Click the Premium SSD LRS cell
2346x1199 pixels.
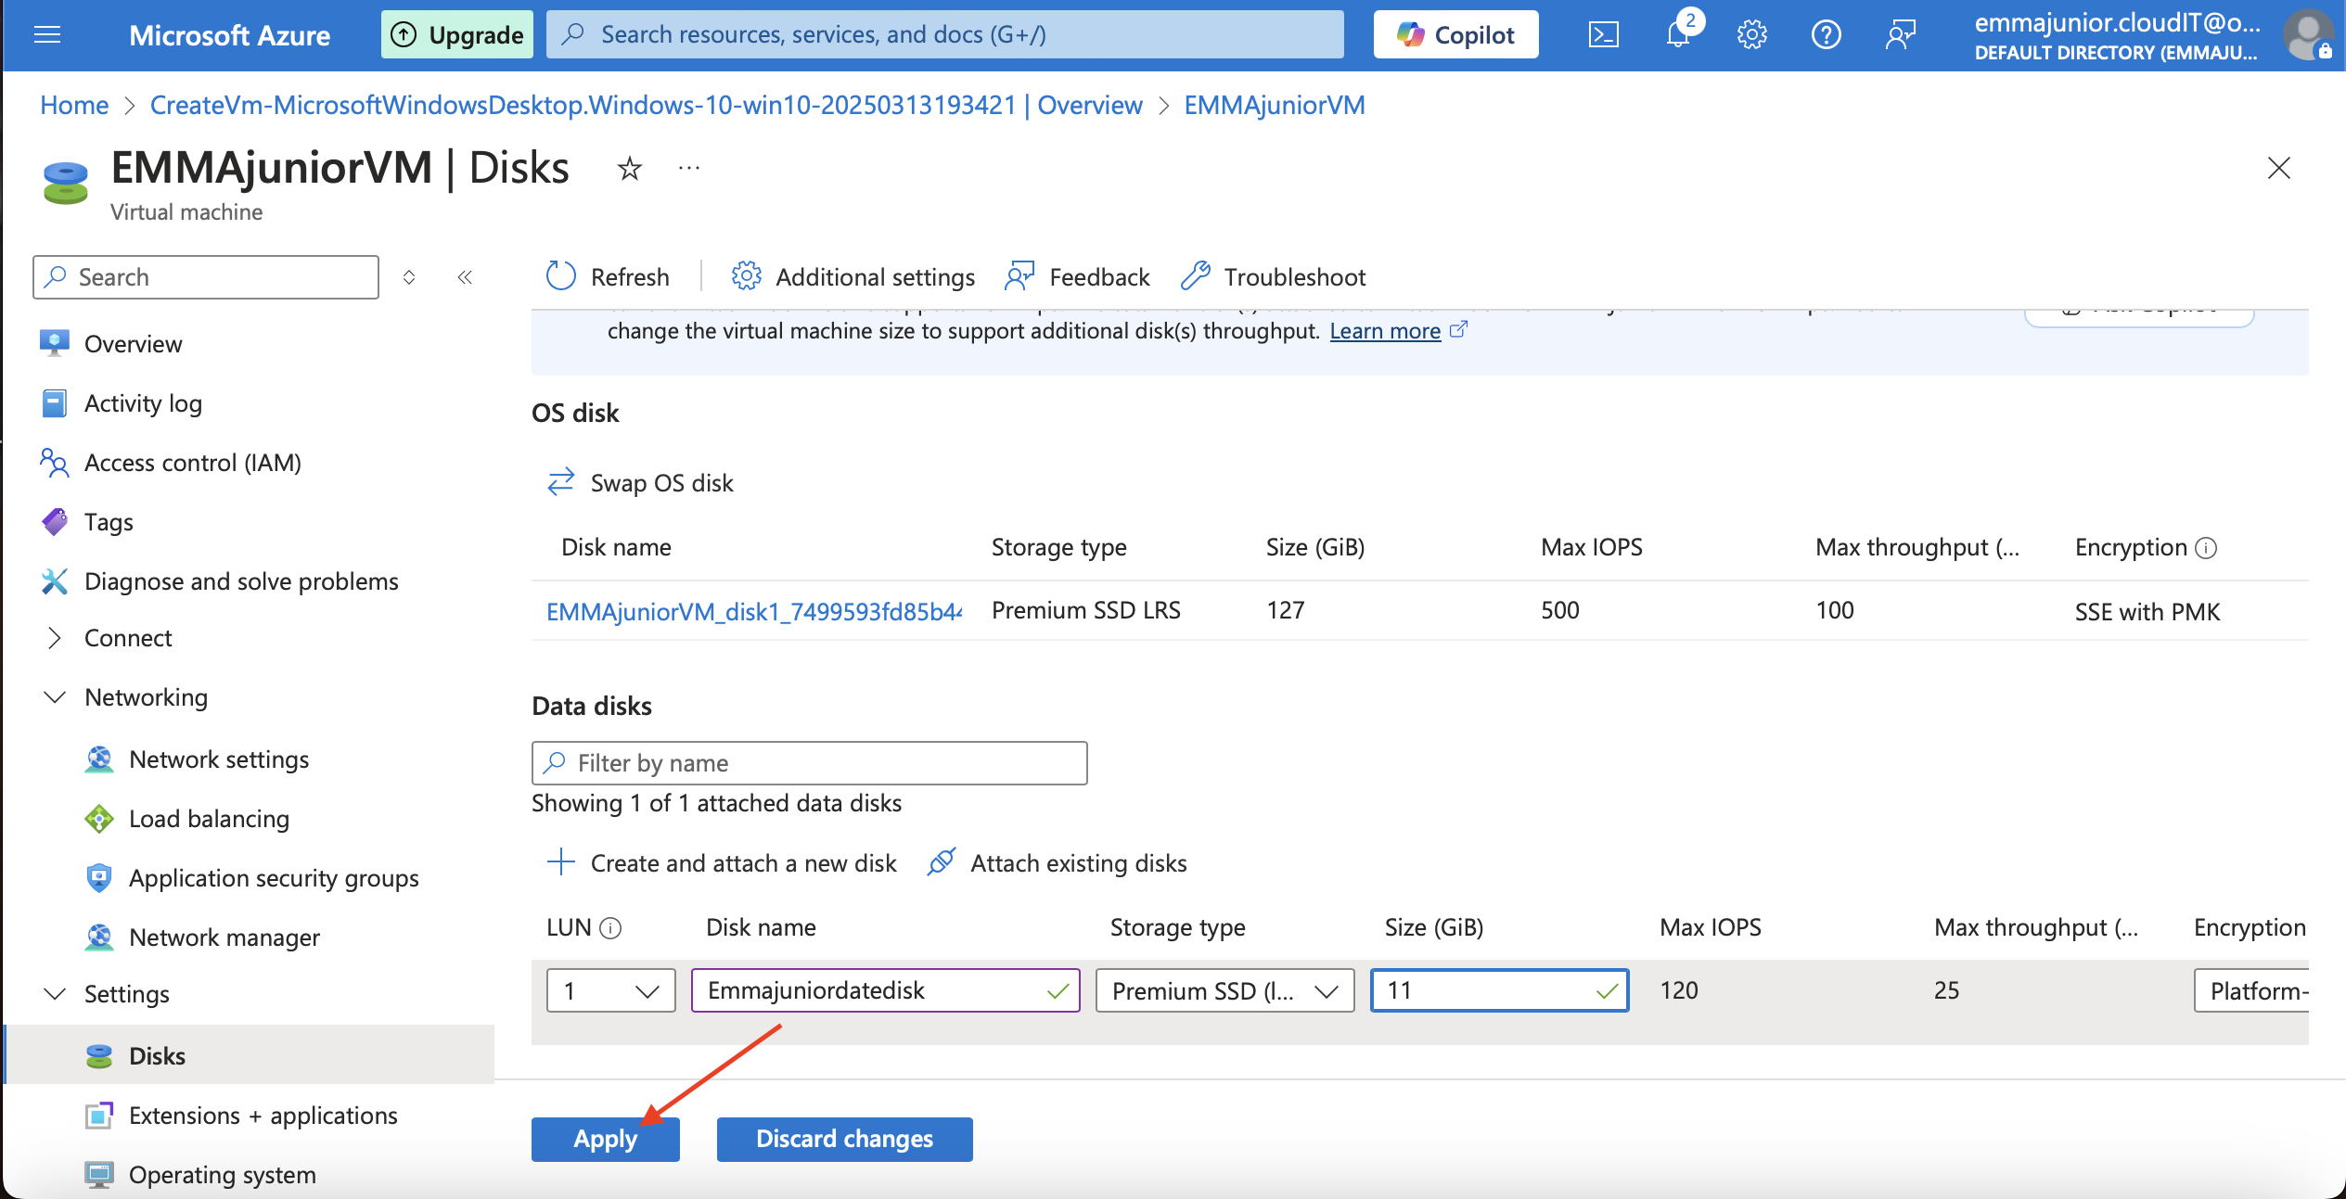[x=1085, y=610]
